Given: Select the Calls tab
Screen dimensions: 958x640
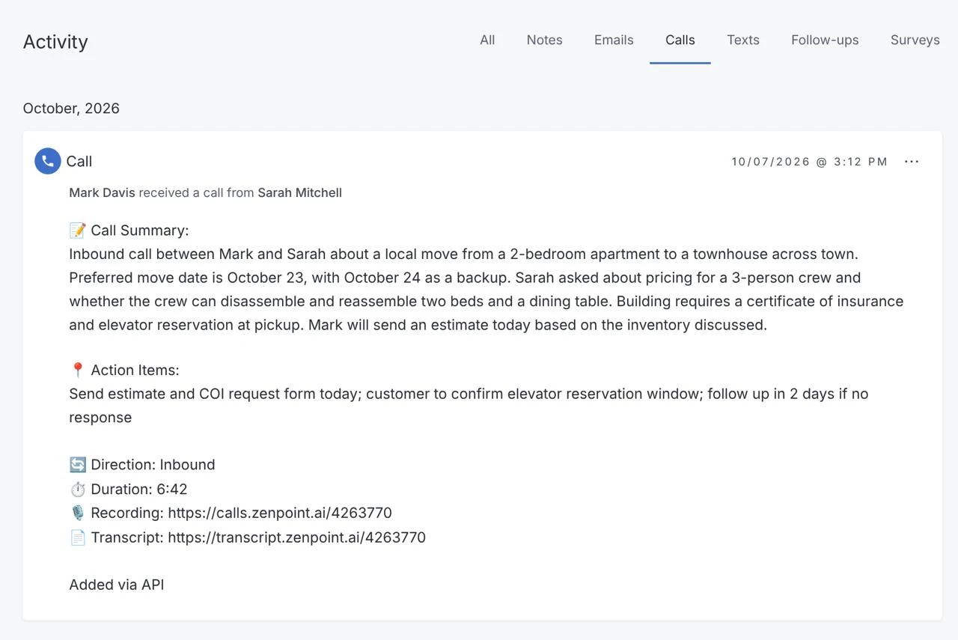Looking at the screenshot, I should click(x=680, y=40).
